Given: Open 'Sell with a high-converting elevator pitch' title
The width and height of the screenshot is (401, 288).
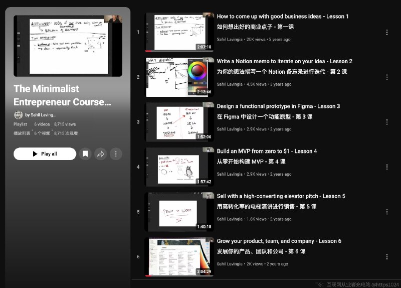Looking at the screenshot, I should click(281, 196).
